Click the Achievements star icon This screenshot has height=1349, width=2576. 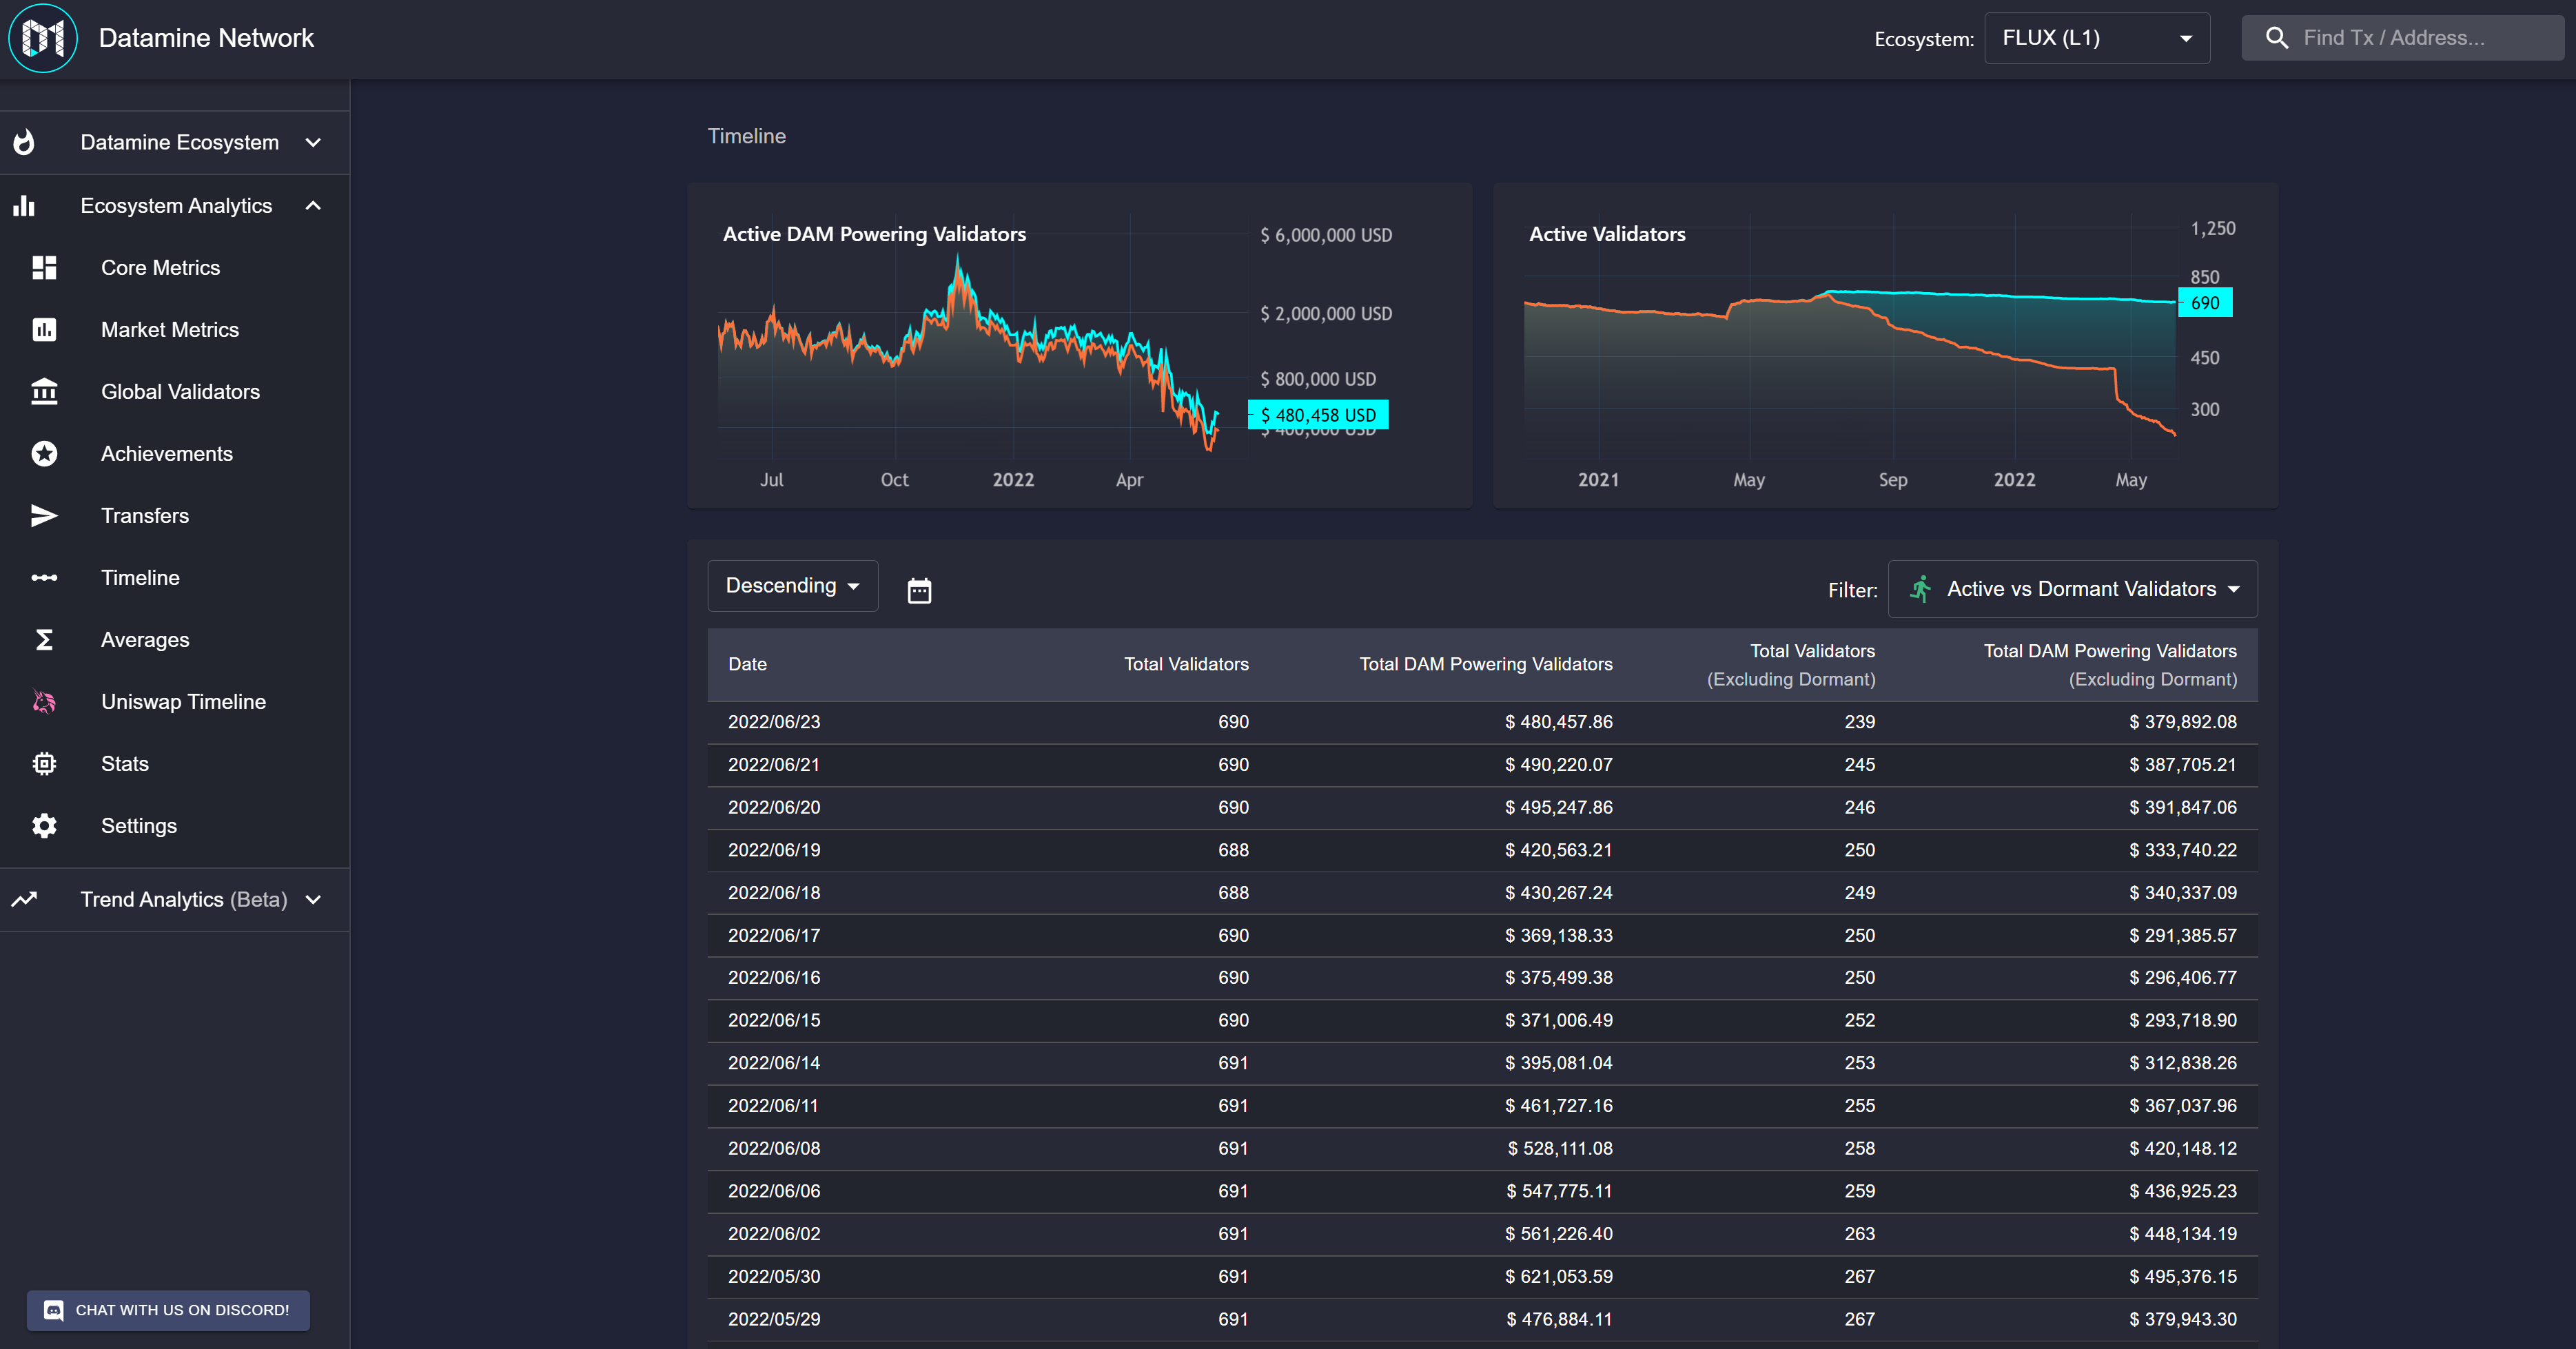coord(44,454)
